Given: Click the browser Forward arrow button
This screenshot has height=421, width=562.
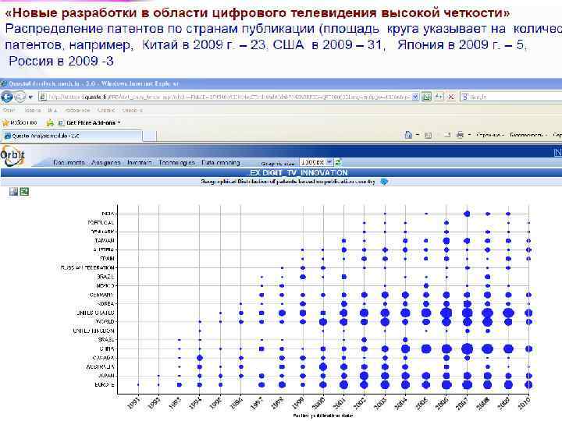Looking at the screenshot, I should point(20,97).
